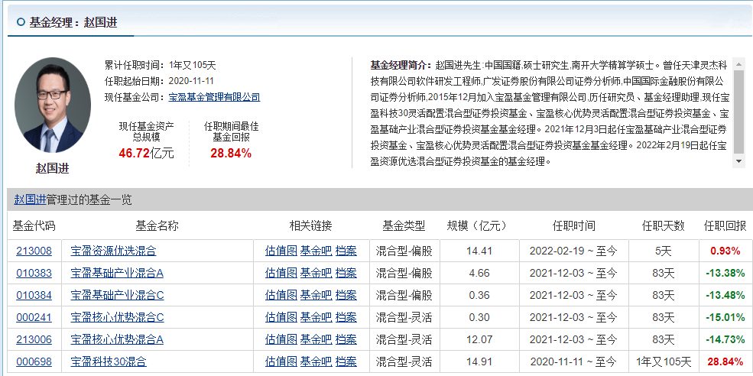Open 估值图 for 宝盈资源优选混合
This screenshot has height=376, width=753.
coord(281,251)
